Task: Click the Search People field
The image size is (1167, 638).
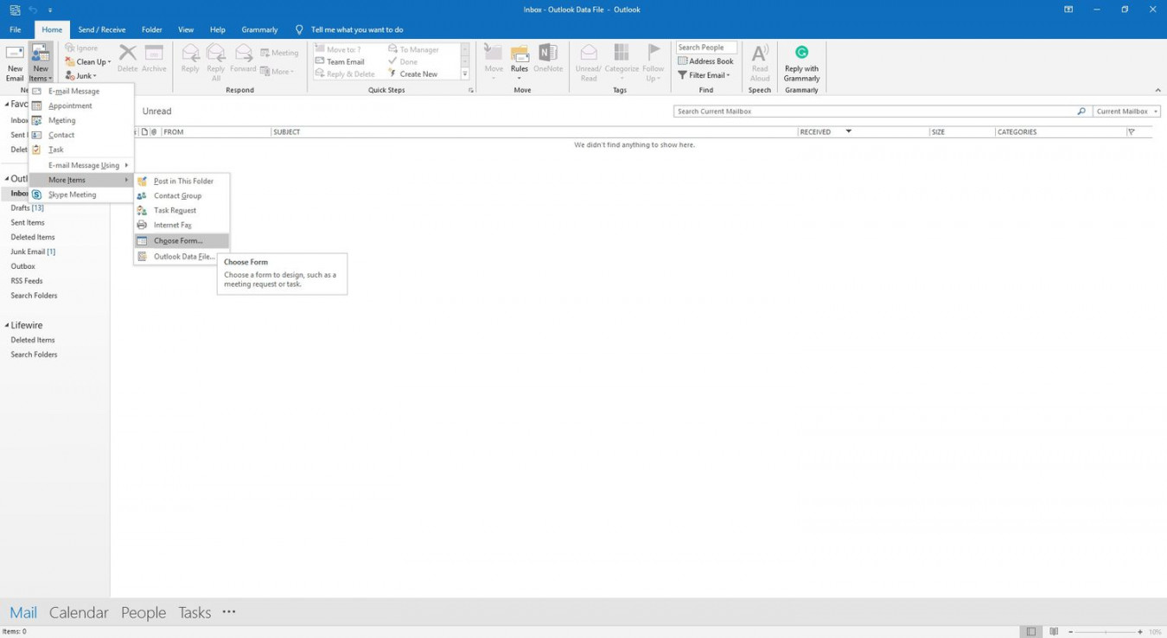Action: [706, 48]
